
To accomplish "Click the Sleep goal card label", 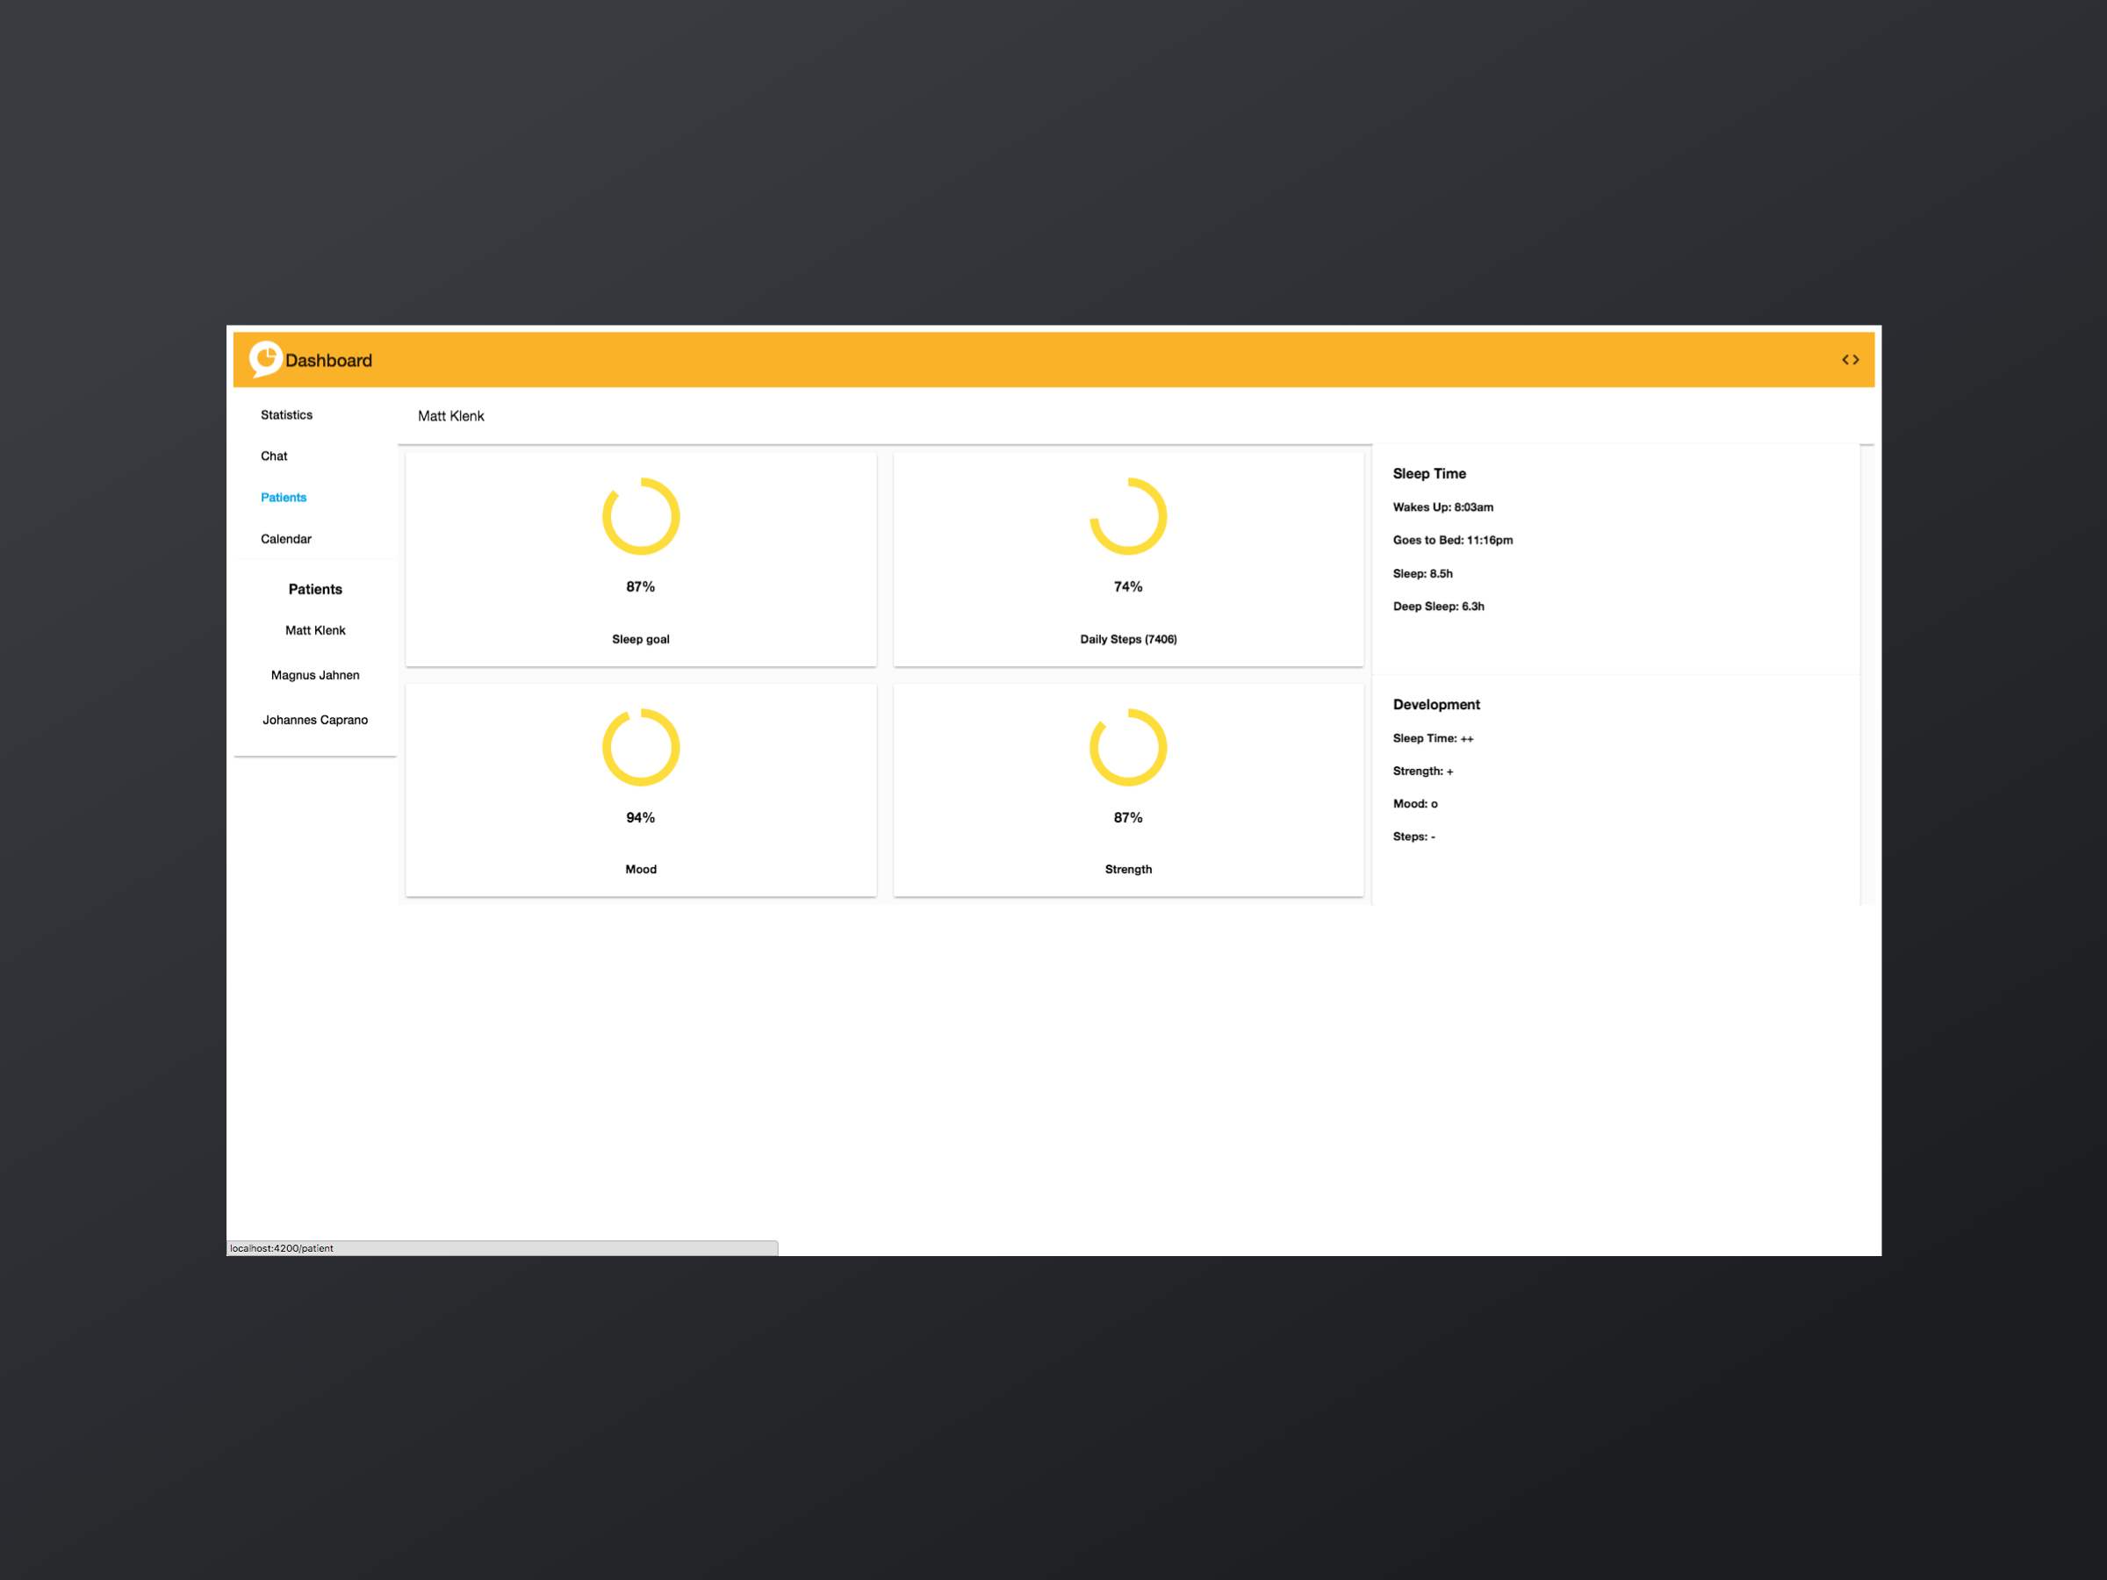I will pos(640,639).
